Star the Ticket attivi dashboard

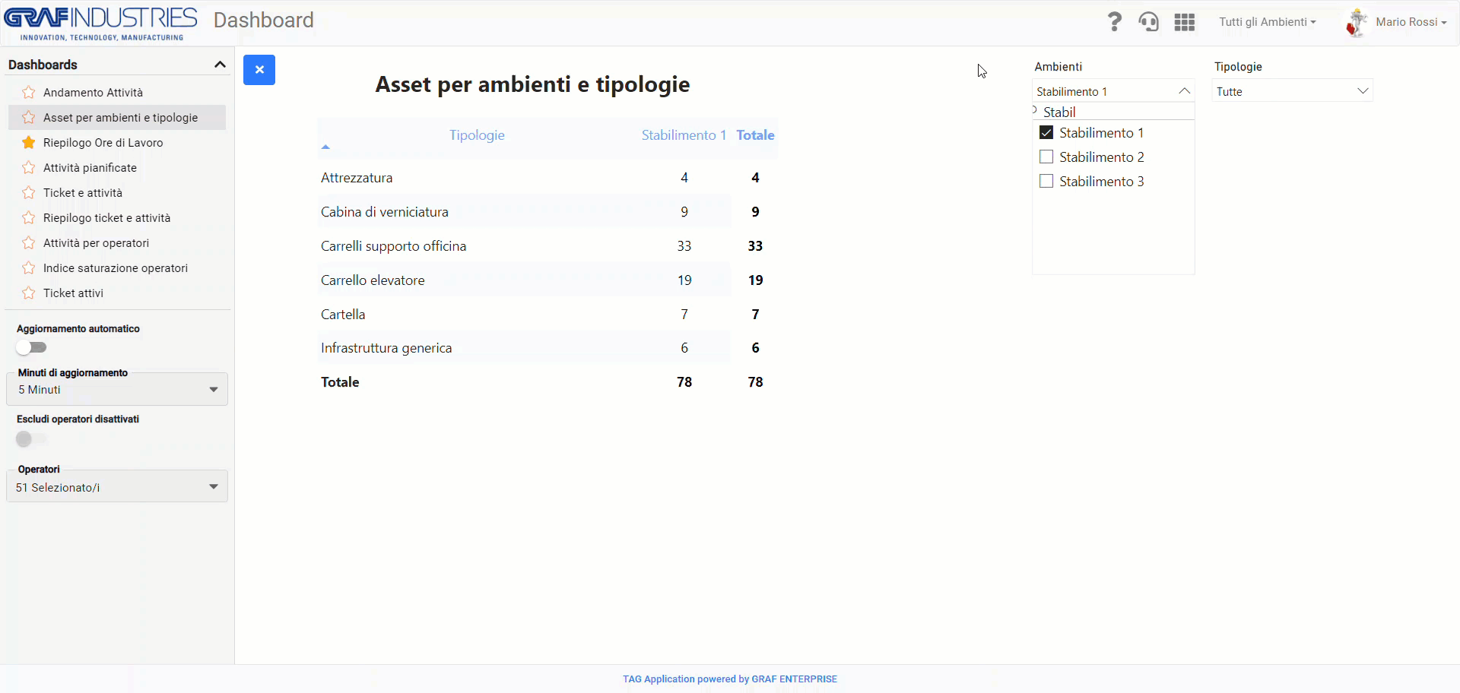[x=28, y=293]
